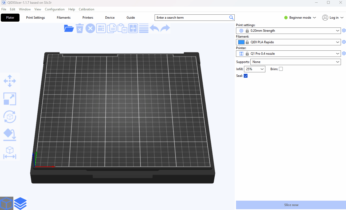
Task: Open print settings gear on the right
Action: point(344,31)
